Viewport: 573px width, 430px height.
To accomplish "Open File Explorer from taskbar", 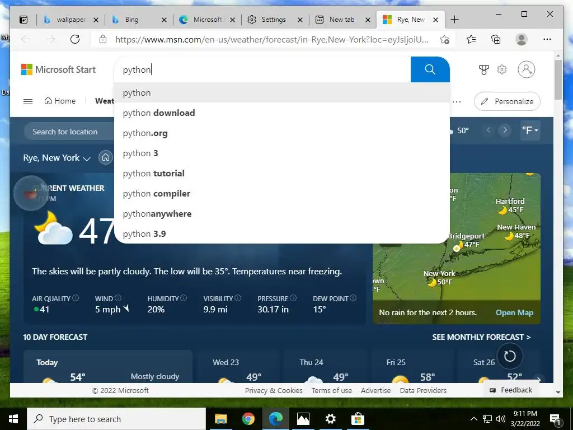I will 220,419.
